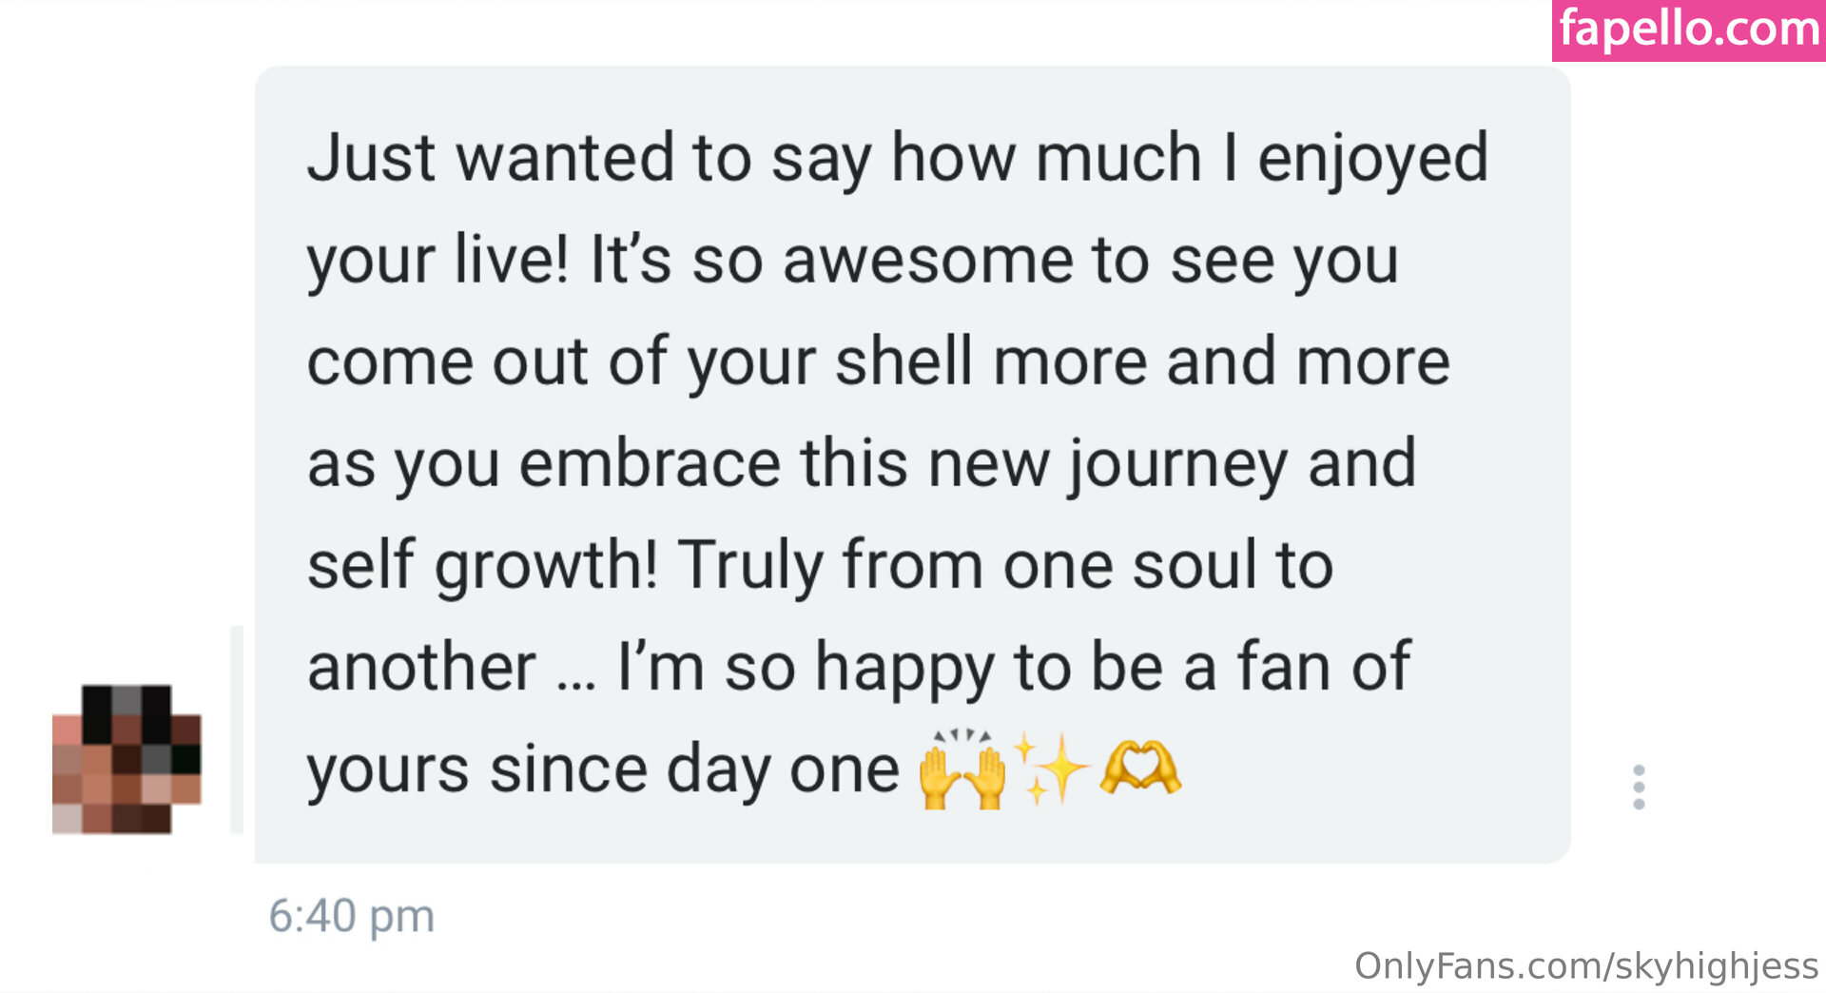Click the word "enjoyed" in the message
This screenshot has height=993, width=1826.
(1372, 158)
